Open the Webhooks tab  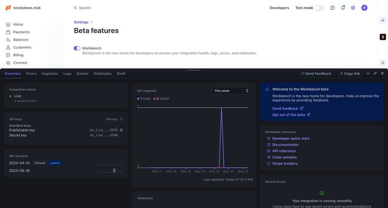[x=103, y=73]
